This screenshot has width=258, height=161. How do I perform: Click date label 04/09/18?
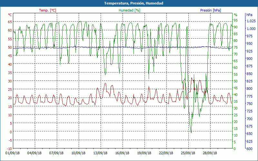point(35,153)
